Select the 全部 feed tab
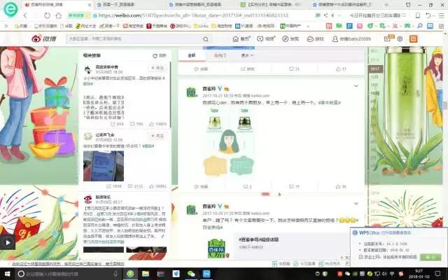Viewport: 448px width, 280px height. pyautogui.click(x=192, y=55)
